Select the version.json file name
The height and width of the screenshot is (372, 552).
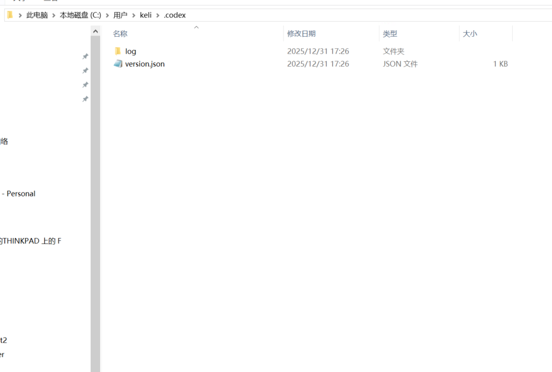[x=145, y=64]
